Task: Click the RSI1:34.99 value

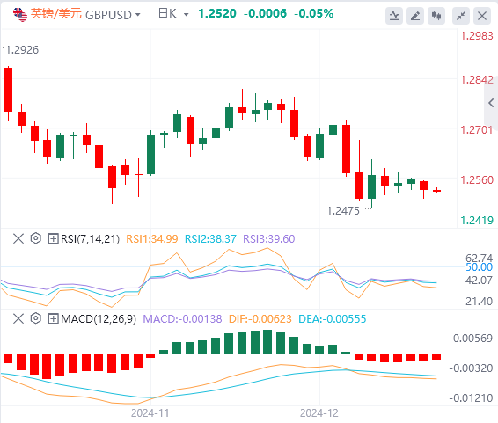Action: tap(152, 238)
